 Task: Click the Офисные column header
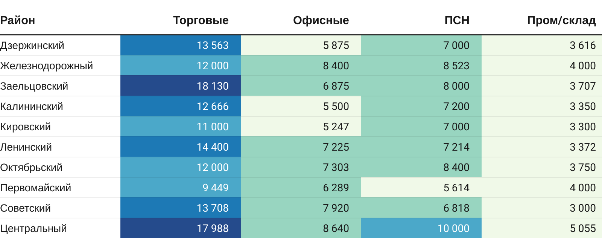(321, 20)
